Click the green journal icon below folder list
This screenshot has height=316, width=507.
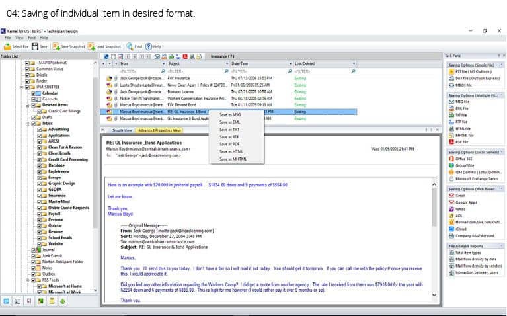[x=41, y=301]
